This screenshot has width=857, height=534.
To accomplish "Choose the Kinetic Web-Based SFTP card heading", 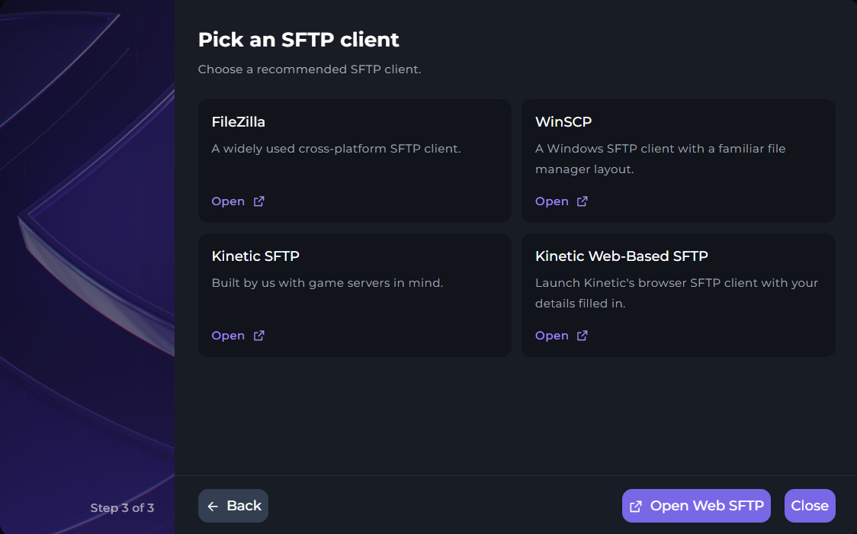I will 621,256.
